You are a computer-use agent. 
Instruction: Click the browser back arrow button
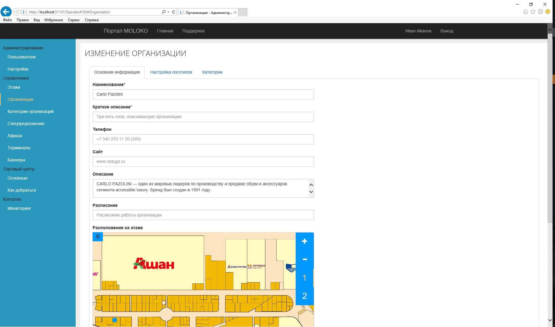click(6, 12)
